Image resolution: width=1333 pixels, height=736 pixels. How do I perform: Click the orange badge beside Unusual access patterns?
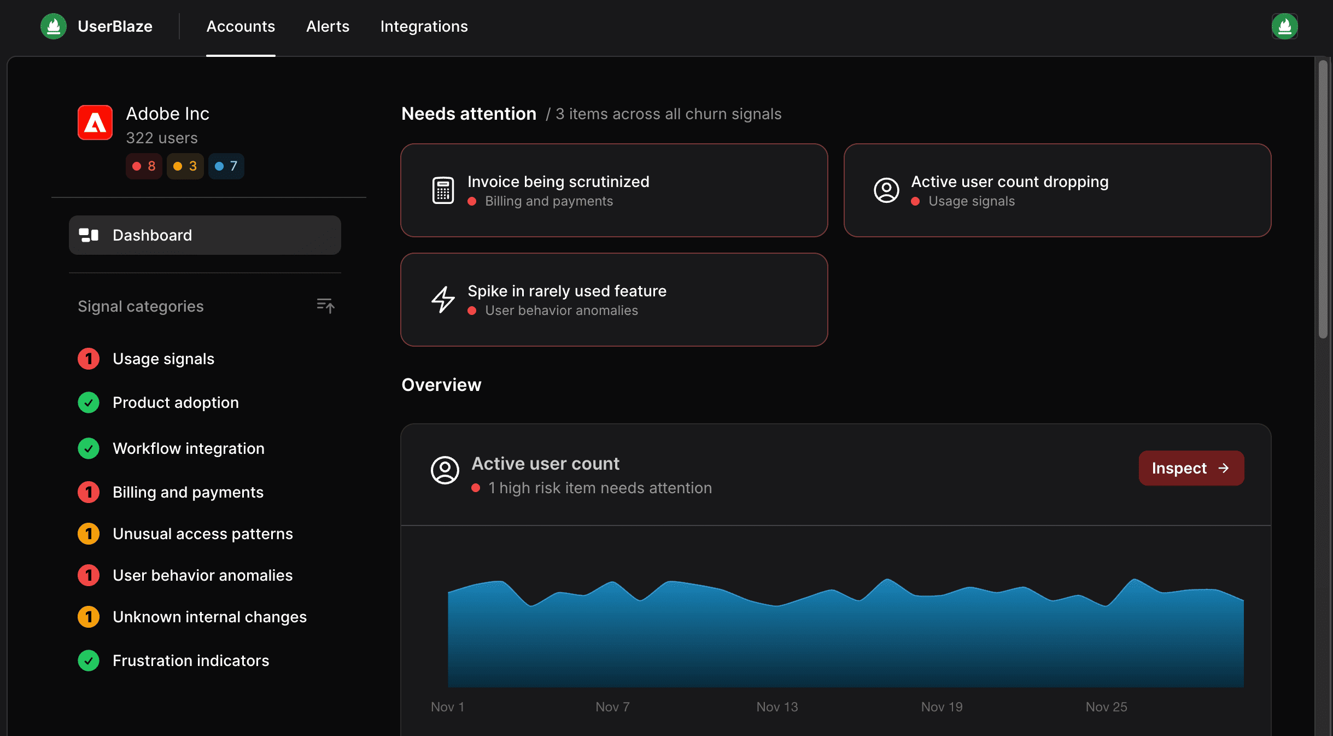(x=89, y=534)
